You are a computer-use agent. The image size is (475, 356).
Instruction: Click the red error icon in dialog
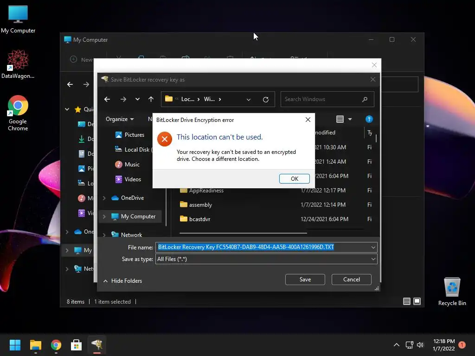click(165, 139)
